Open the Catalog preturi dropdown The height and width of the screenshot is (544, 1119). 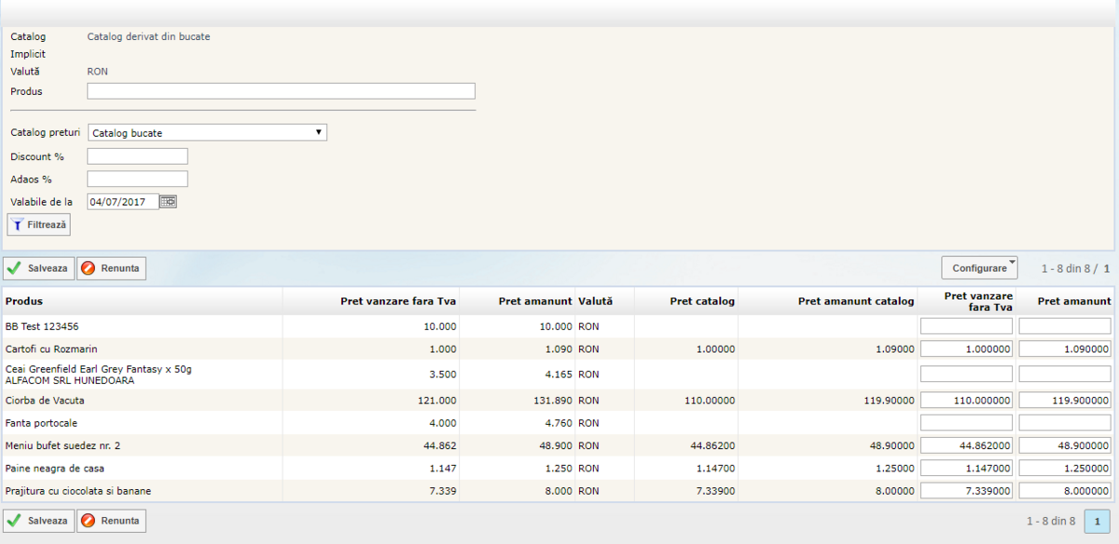[x=207, y=132]
